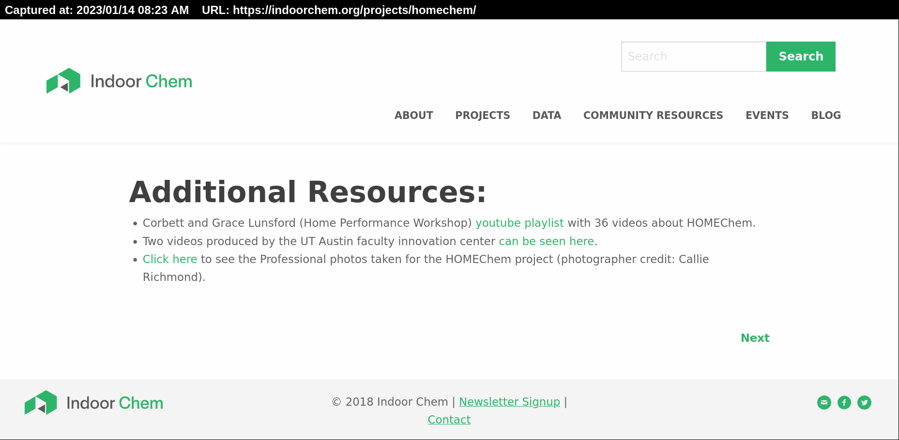Open the ABOUT menu item
Viewport: 899px width, 440px height.
point(413,115)
